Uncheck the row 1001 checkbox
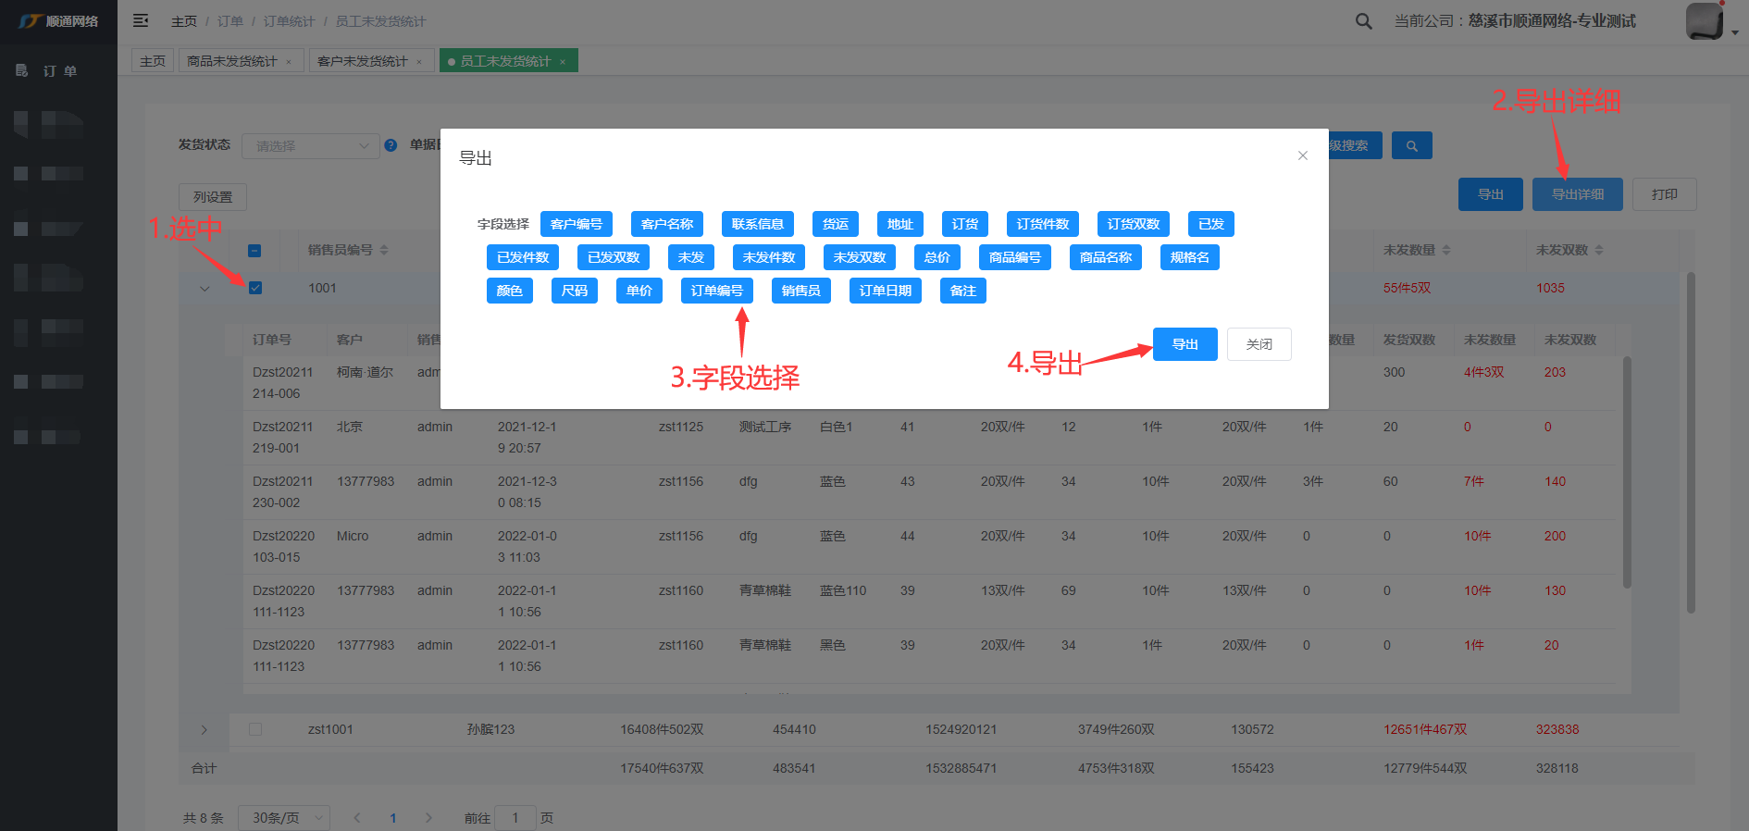The width and height of the screenshot is (1749, 831). pyautogui.click(x=255, y=288)
